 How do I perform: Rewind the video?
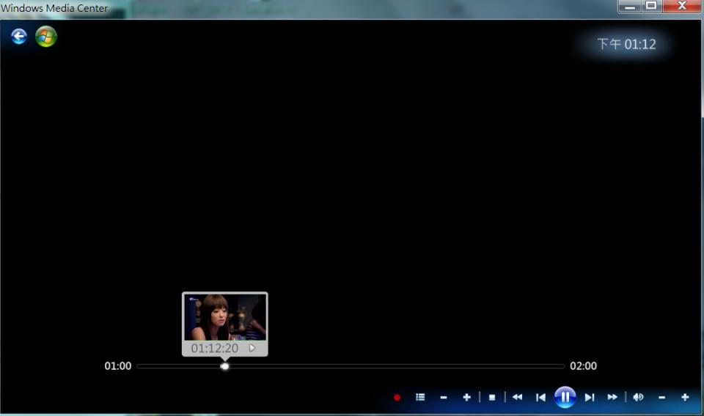517,397
